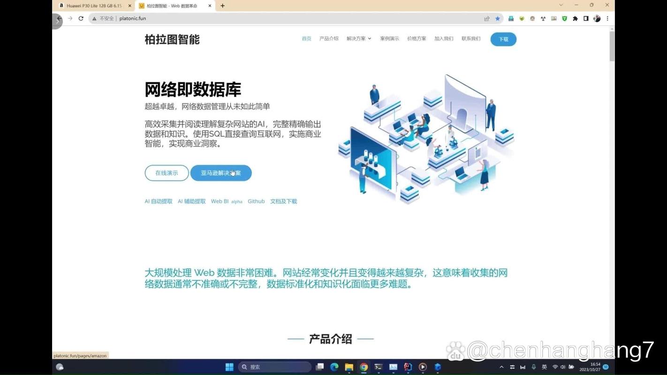Screen dimensions: 667x375
Task: Open the Windows Start menu
Action: [229, 367]
